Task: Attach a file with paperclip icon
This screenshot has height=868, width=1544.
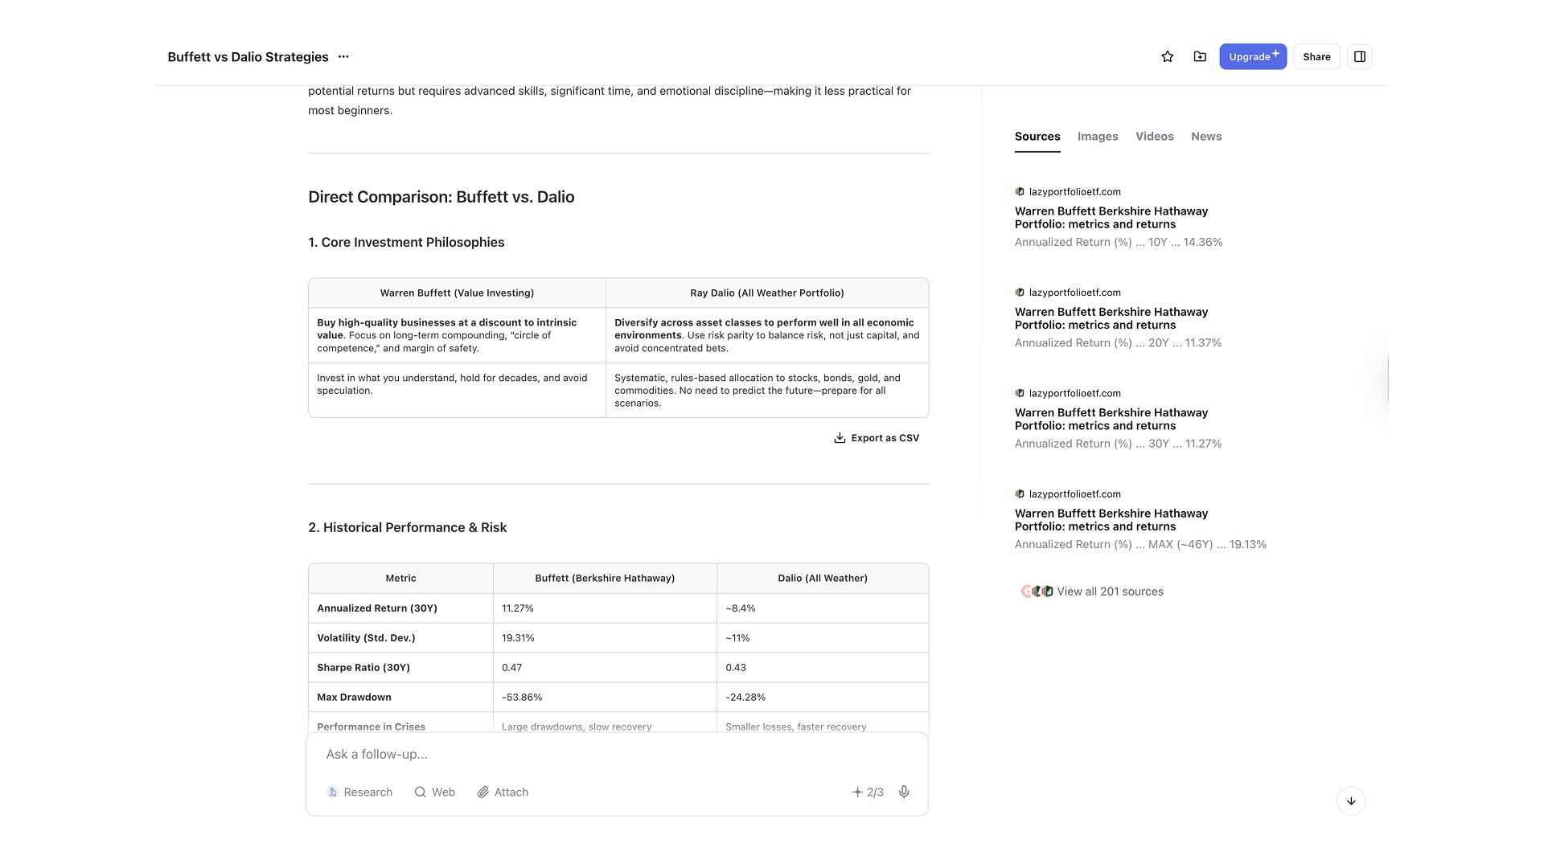Action: (503, 792)
